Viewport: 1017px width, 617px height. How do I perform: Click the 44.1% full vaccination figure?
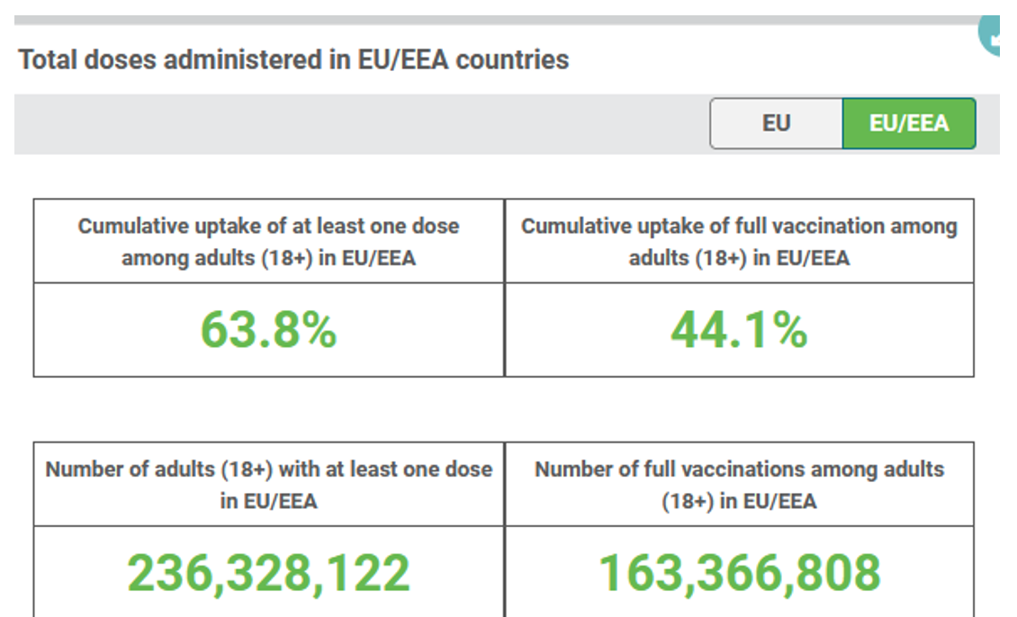coord(739,330)
